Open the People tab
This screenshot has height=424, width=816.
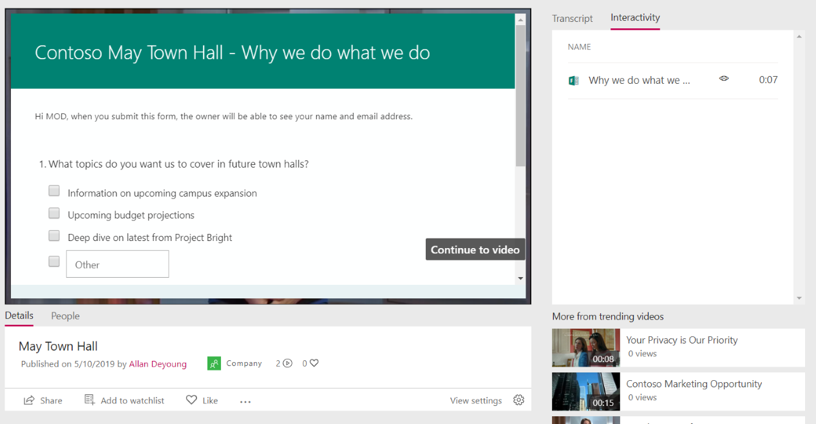point(65,316)
